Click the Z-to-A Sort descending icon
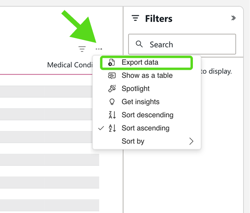250x213 pixels. click(112, 115)
